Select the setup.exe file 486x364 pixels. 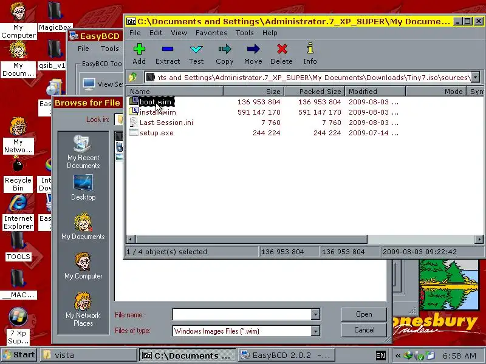click(156, 133)
